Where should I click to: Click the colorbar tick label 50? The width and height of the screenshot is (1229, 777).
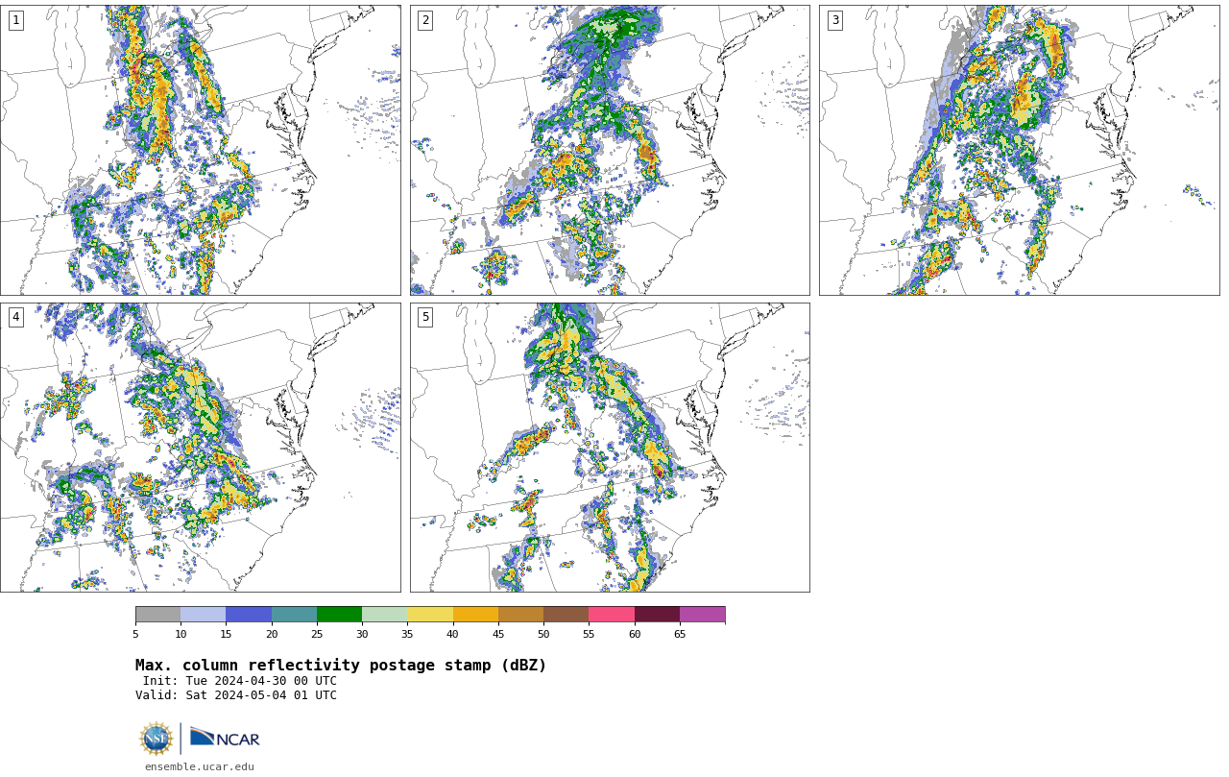point(543,634)
